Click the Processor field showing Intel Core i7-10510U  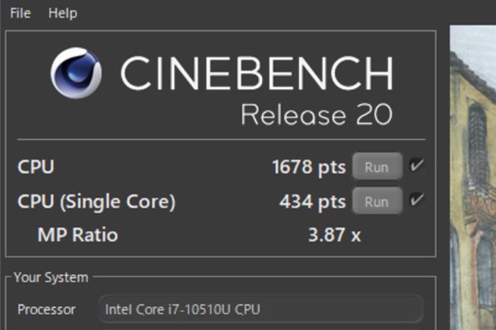point(260,309)
